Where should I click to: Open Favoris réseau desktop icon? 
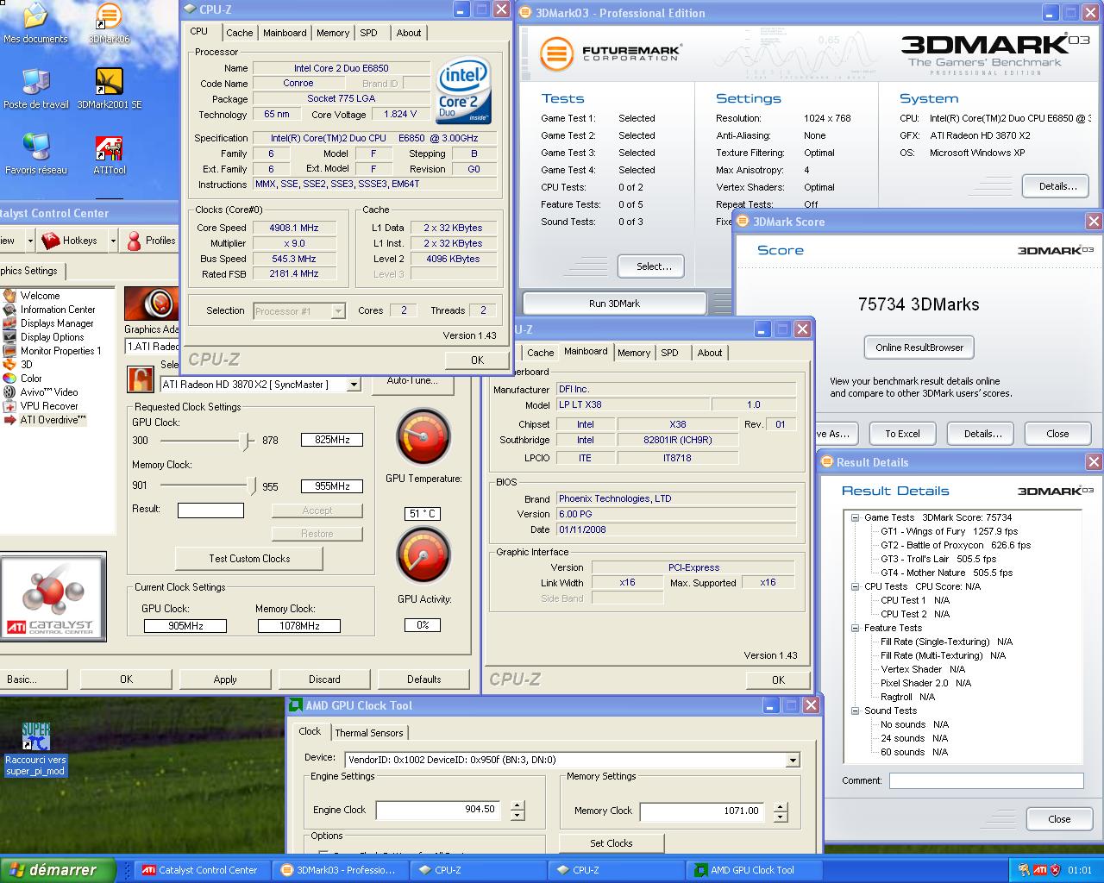tap(35, 154)
